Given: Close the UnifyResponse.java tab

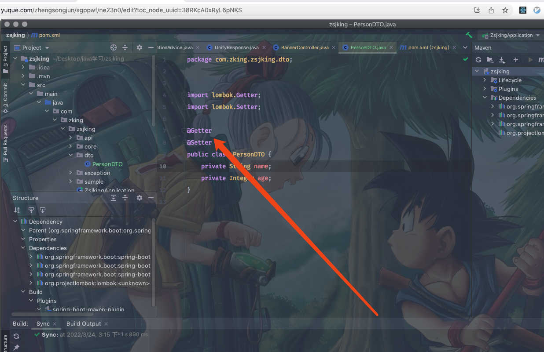Looking at the screenshot, I should tap(264, 47).
